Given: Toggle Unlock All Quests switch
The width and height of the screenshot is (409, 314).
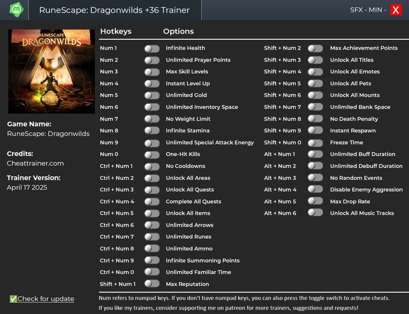Looking at the screenshot, I should click(x=152, y=190).
